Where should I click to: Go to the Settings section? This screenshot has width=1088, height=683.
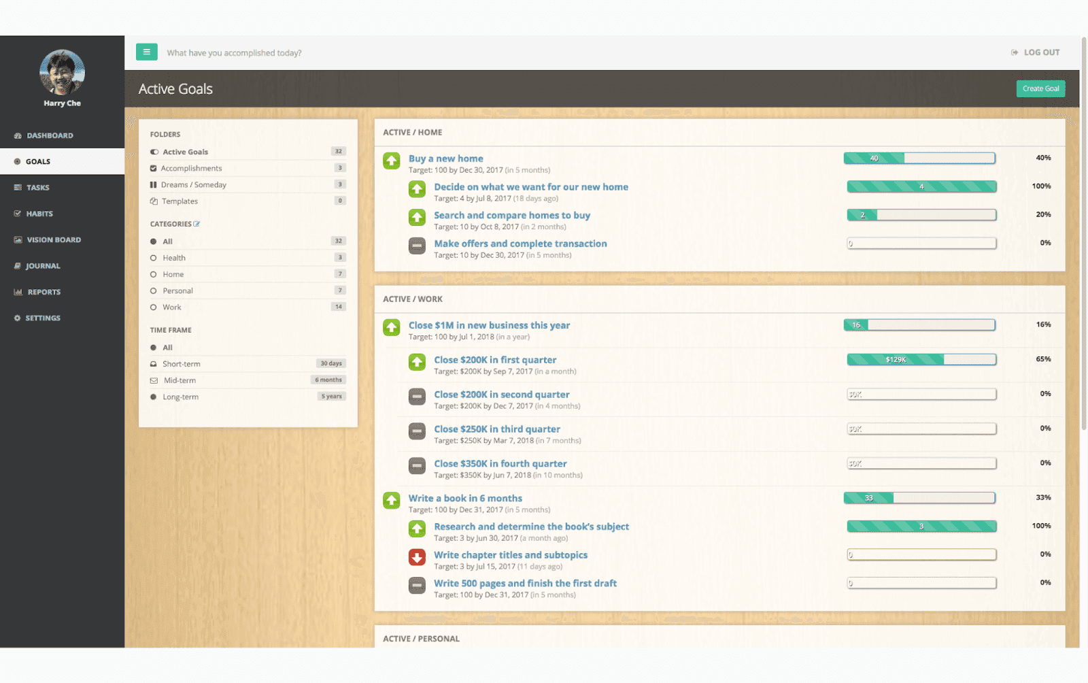point(42,317)
